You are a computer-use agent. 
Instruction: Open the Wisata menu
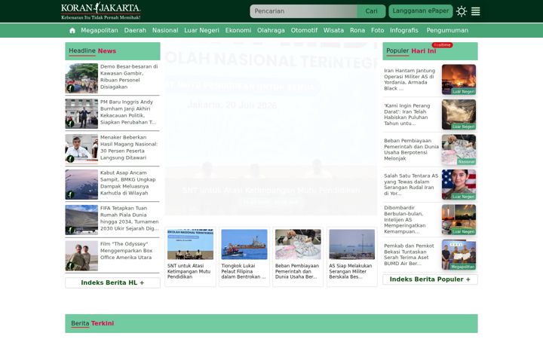pos(333,30)
